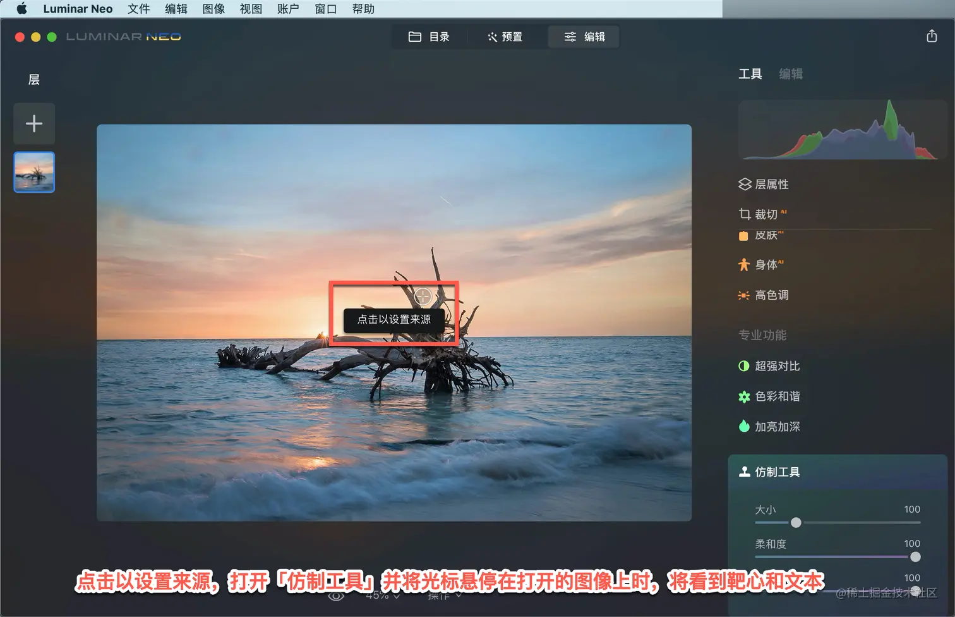Viewport: 955px width, 617px height.
Task: Switch to the 编辑 tab beside 工具
Action: coord(791,74)
